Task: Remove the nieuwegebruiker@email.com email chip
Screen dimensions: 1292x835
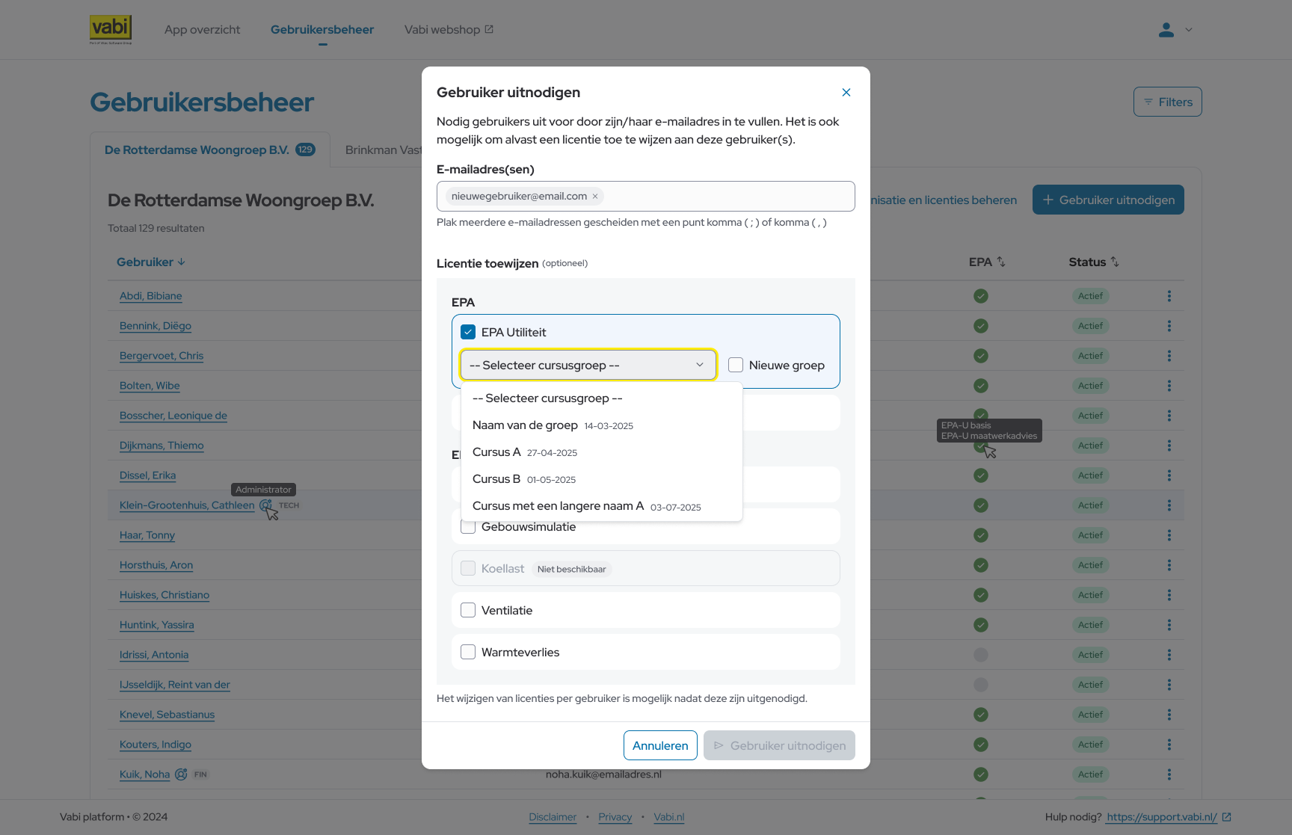Action: point(595,197)
